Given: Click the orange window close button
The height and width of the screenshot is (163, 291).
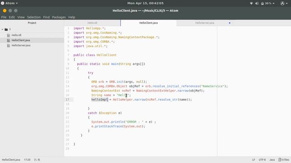Looking at the screenshot, I should (5, 11).
